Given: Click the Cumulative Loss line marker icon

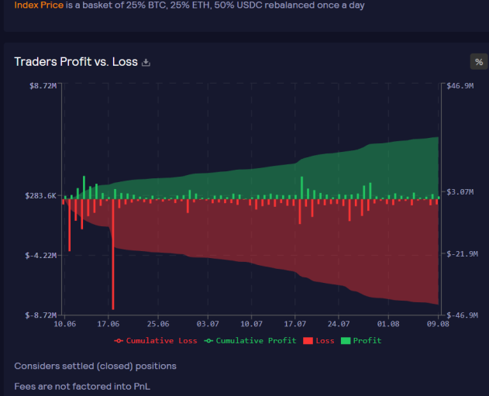Looking at the screenshot, I should tap(119, 341).
